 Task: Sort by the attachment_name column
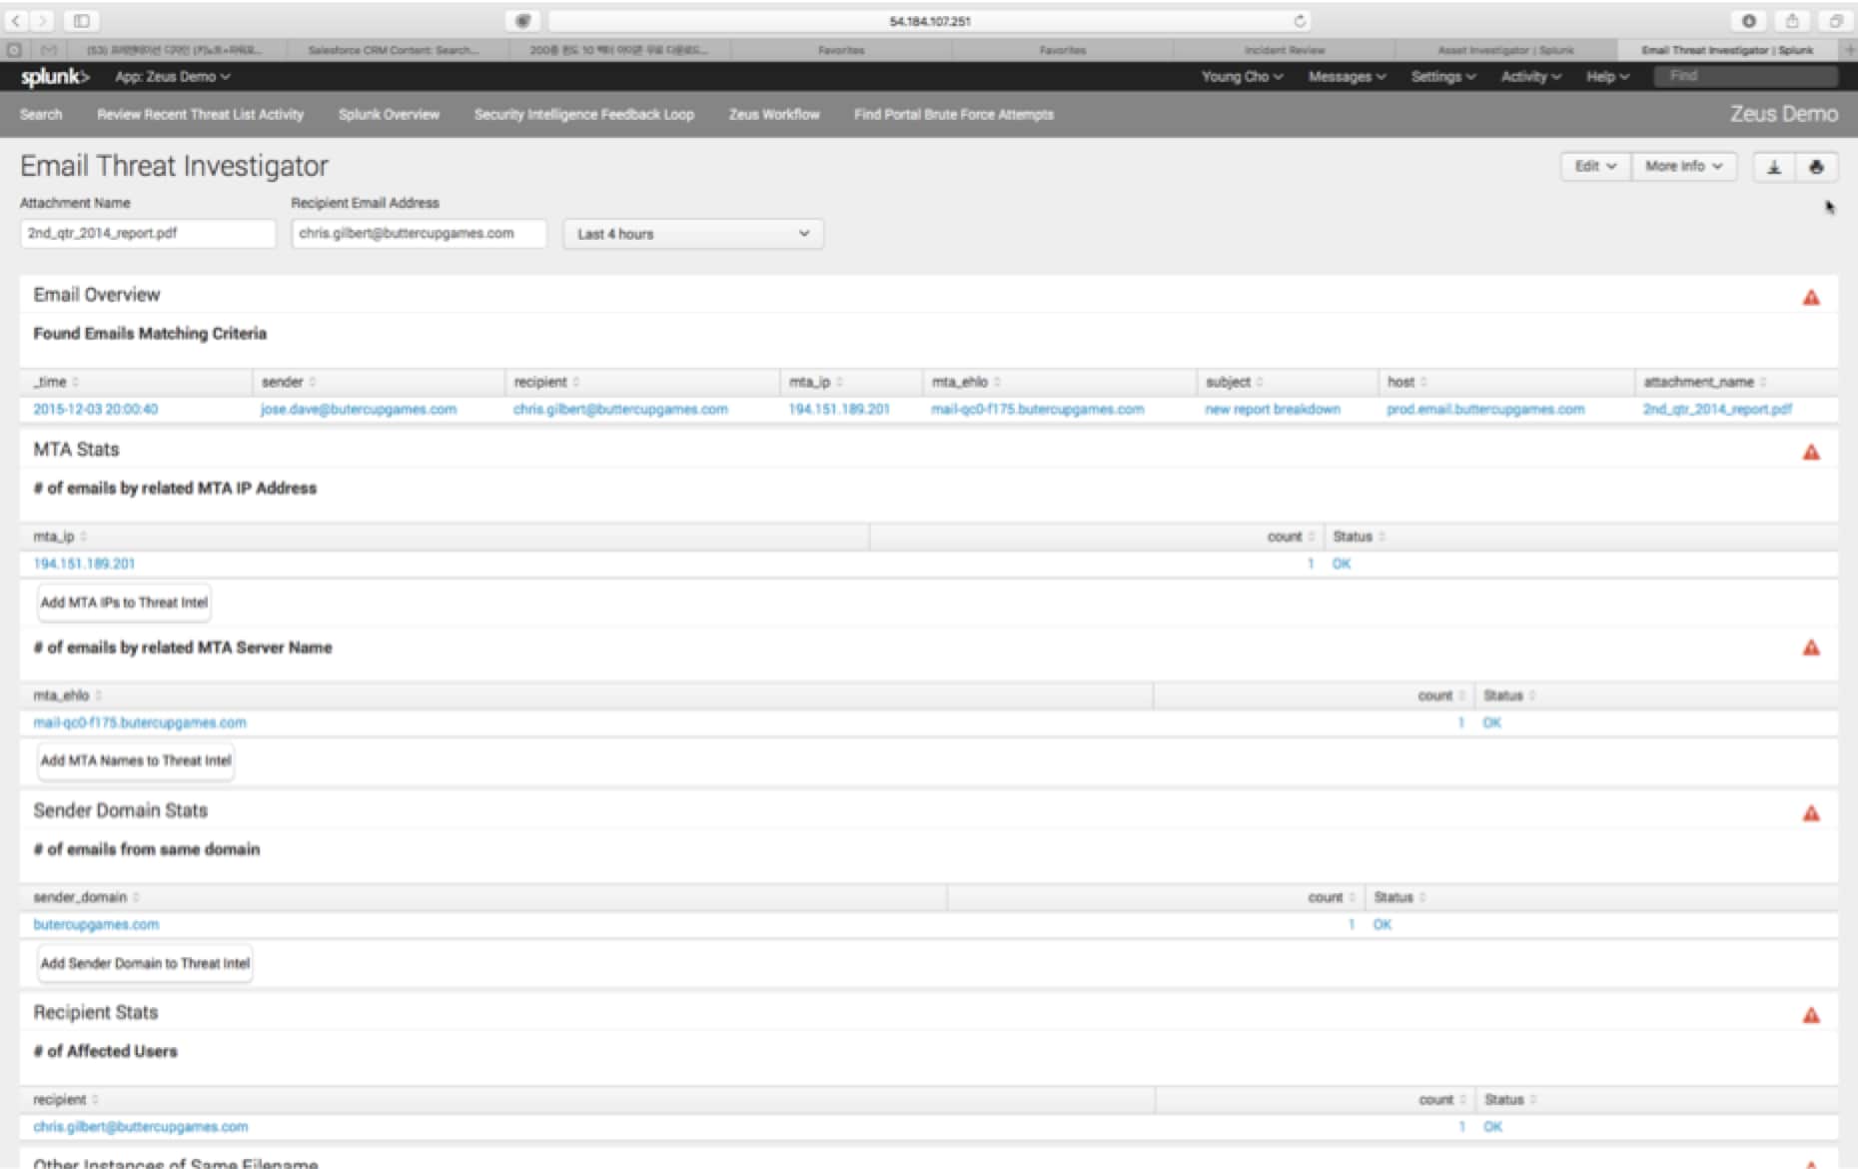[1705, 382]
